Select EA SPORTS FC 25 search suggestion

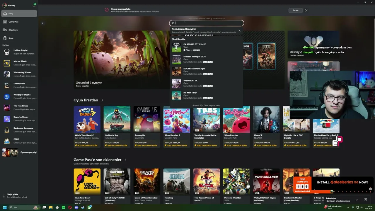pos(207,47)
